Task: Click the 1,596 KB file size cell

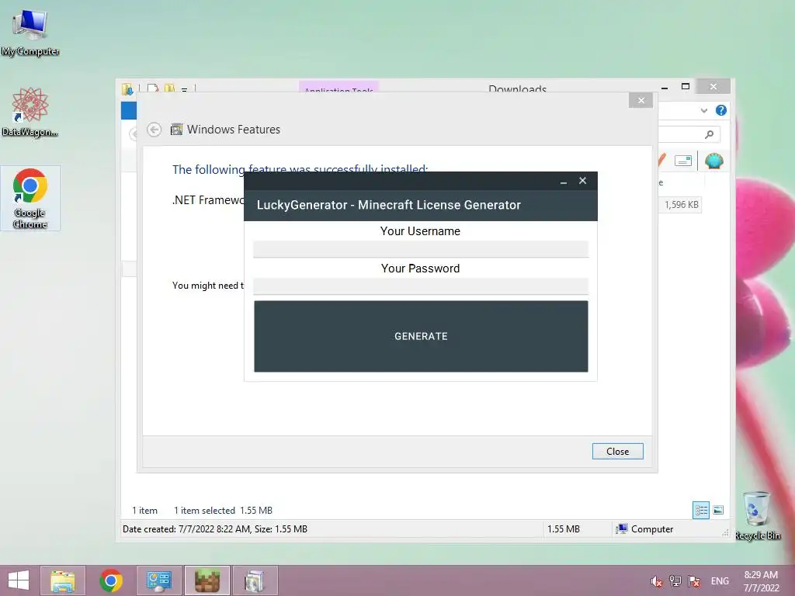Action: [682, 205]
